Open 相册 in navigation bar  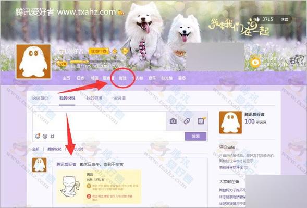pyautogui.click(x=94, y=78)
